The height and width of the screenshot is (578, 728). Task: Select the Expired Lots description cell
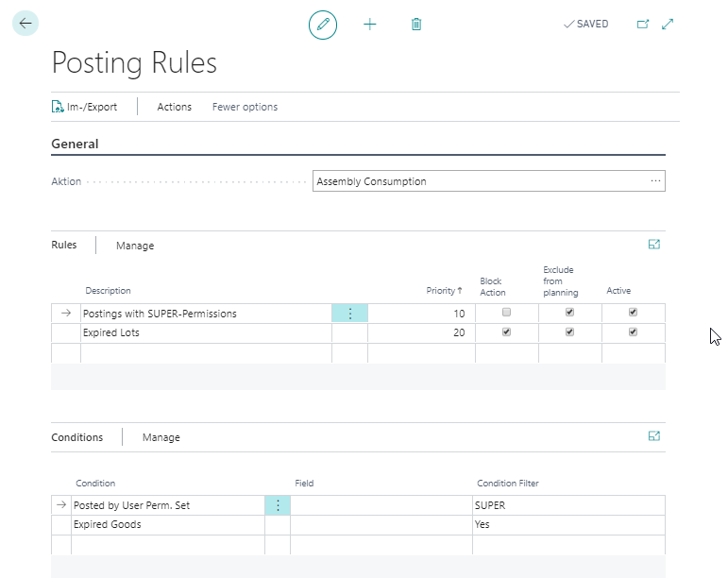[x=206, y=332]
